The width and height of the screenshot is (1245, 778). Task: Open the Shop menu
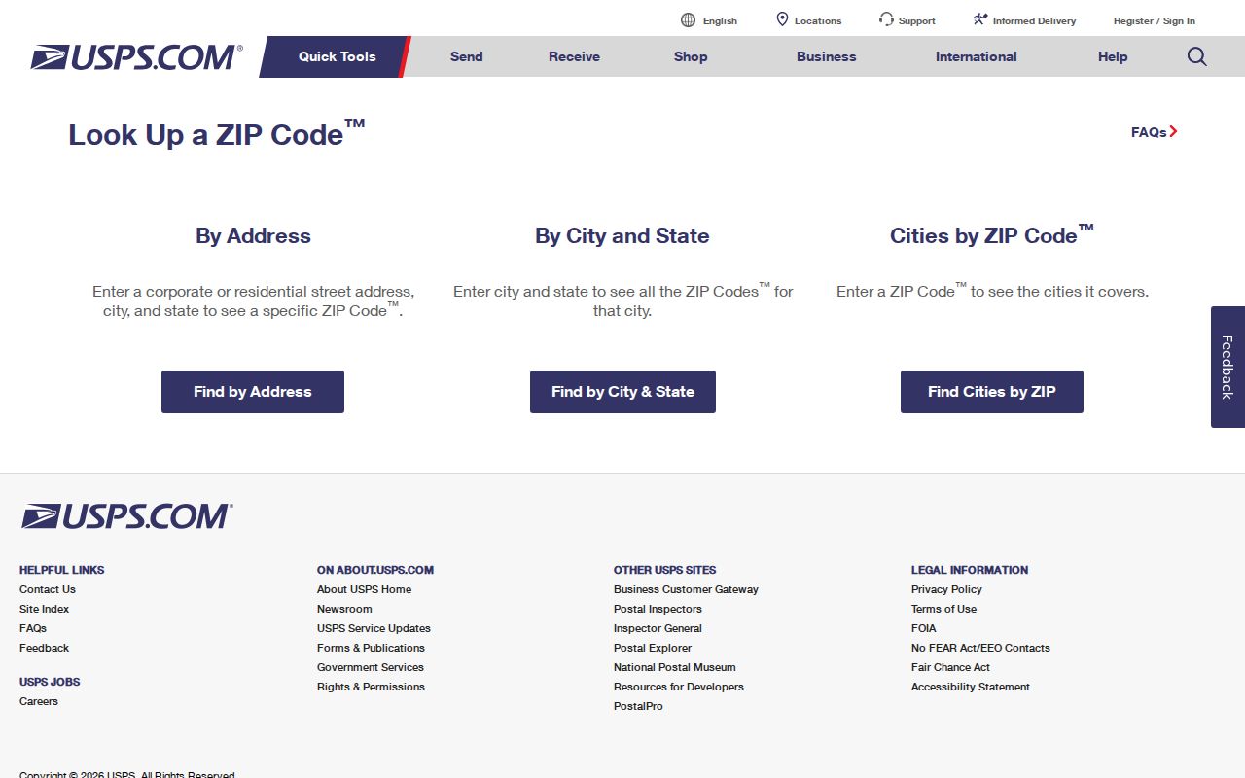coord(691,56)
